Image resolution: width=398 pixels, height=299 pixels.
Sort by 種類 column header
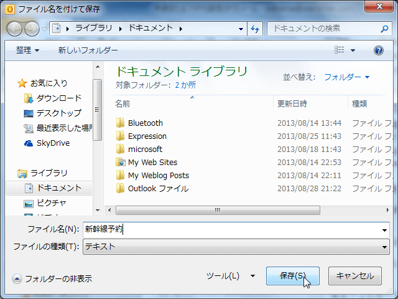tap(359, 104)
